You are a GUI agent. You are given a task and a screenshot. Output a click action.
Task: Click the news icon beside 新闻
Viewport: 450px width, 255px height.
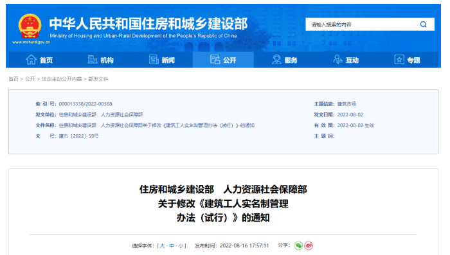point(154,60)
